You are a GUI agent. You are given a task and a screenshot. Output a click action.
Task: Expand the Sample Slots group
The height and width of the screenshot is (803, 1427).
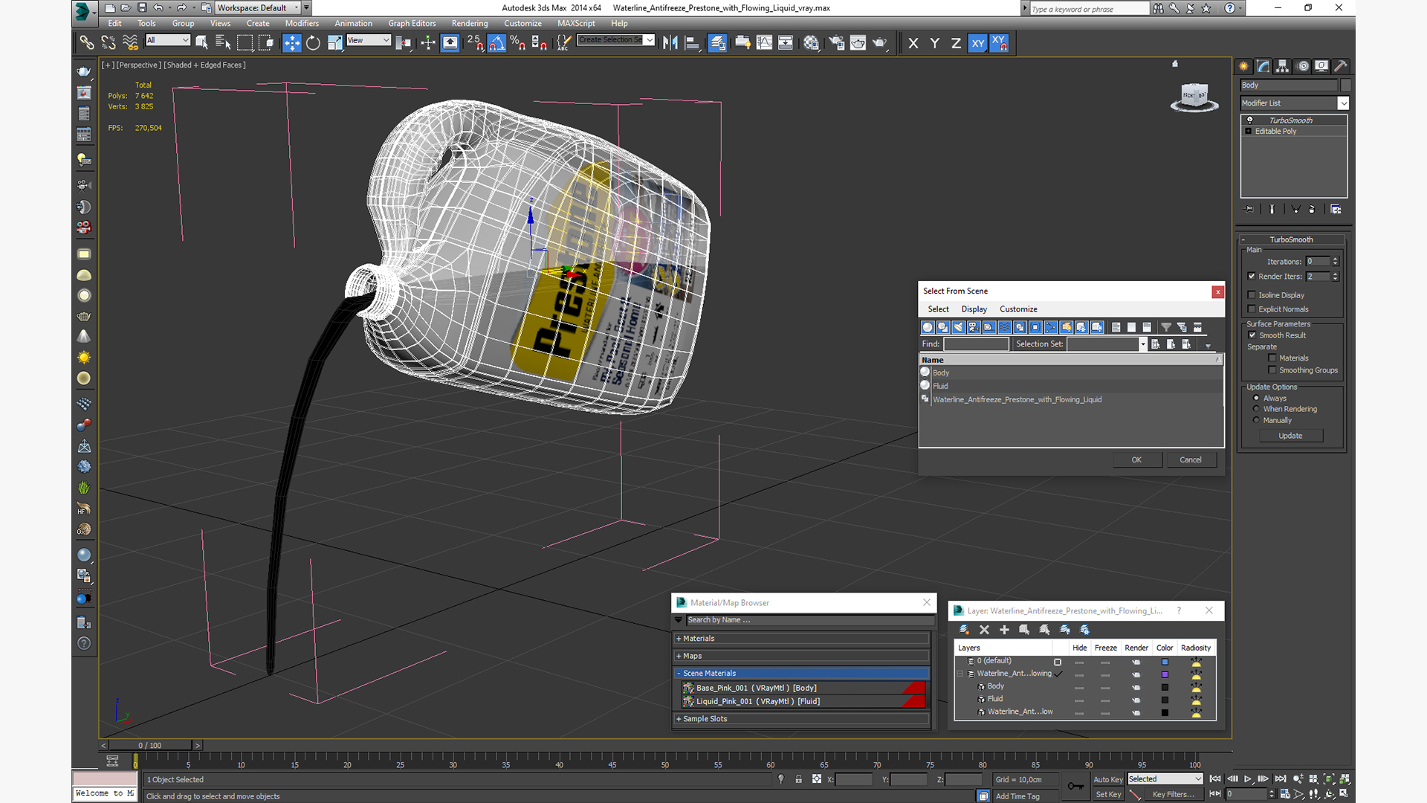click(x=802, y=718)
